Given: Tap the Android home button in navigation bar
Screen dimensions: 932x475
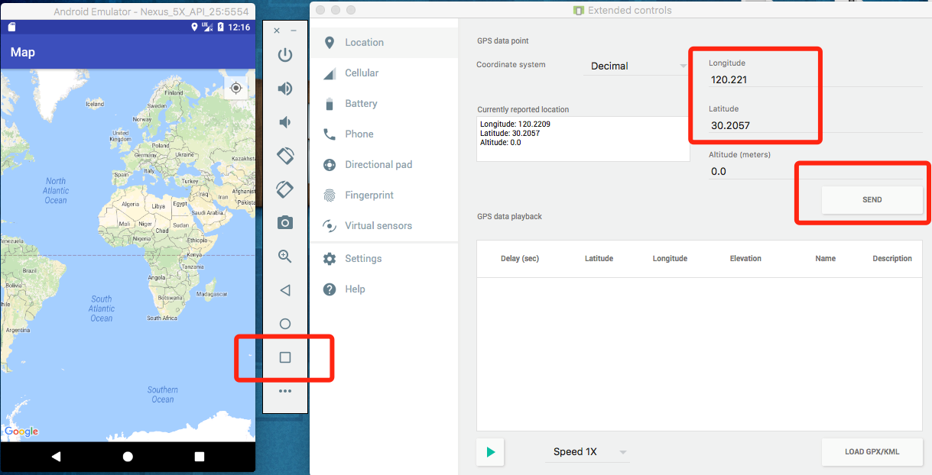Looking at the screenshot, I should [128, 457].
